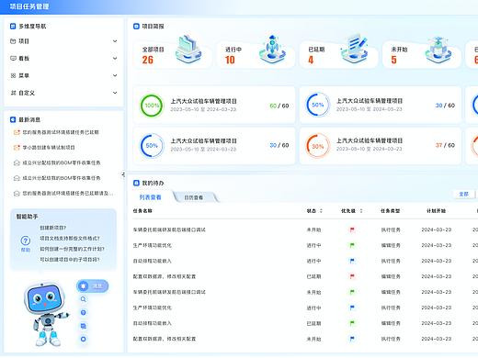Click the chat copy icon beside robot
This screenshot has height=358, width=478.
pyautogui.click(x=84, y=326)
